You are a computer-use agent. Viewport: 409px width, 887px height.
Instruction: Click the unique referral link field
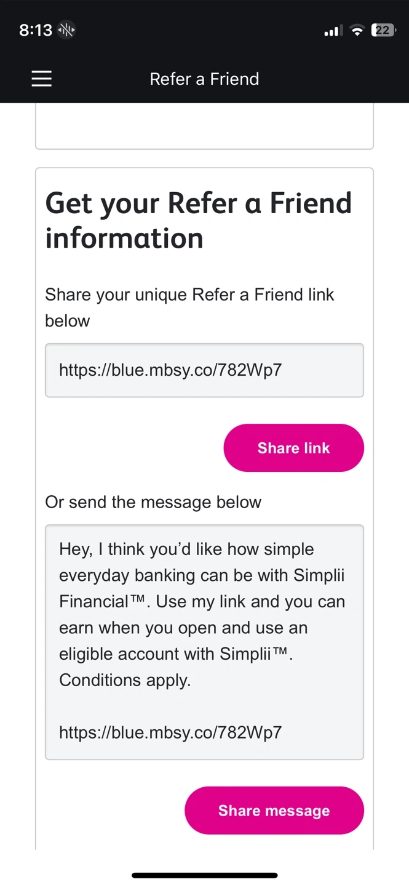(204, 370)
